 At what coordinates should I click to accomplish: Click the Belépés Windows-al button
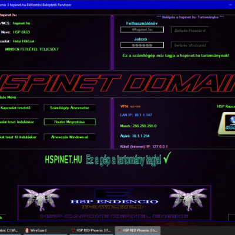coord(190,45)
